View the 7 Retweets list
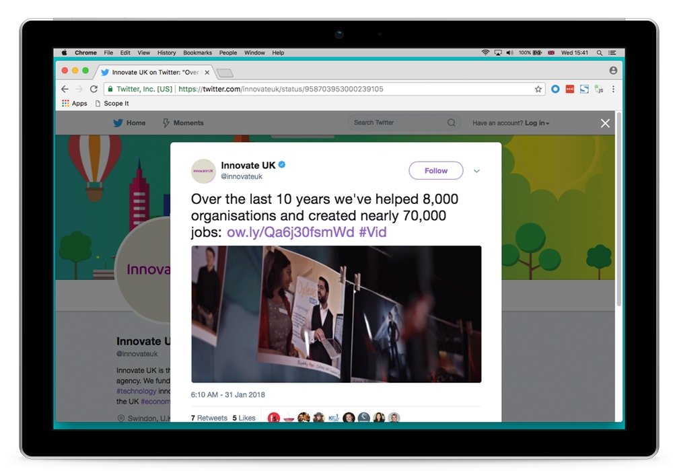 point(209,418)
